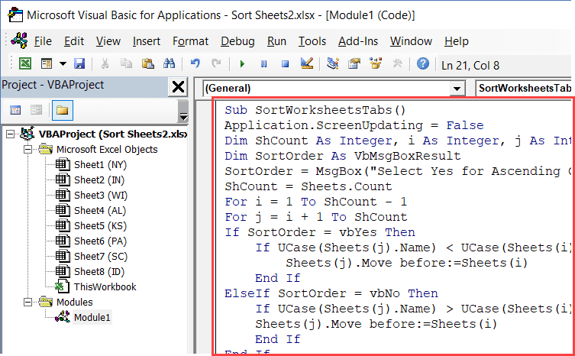Close the Project Explorer pane

click(x=178, y=87)
